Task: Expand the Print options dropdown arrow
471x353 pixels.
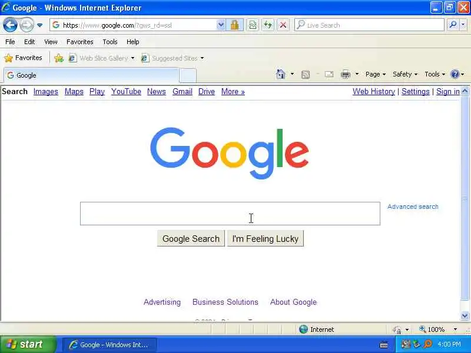Action: tap(357, 74)
